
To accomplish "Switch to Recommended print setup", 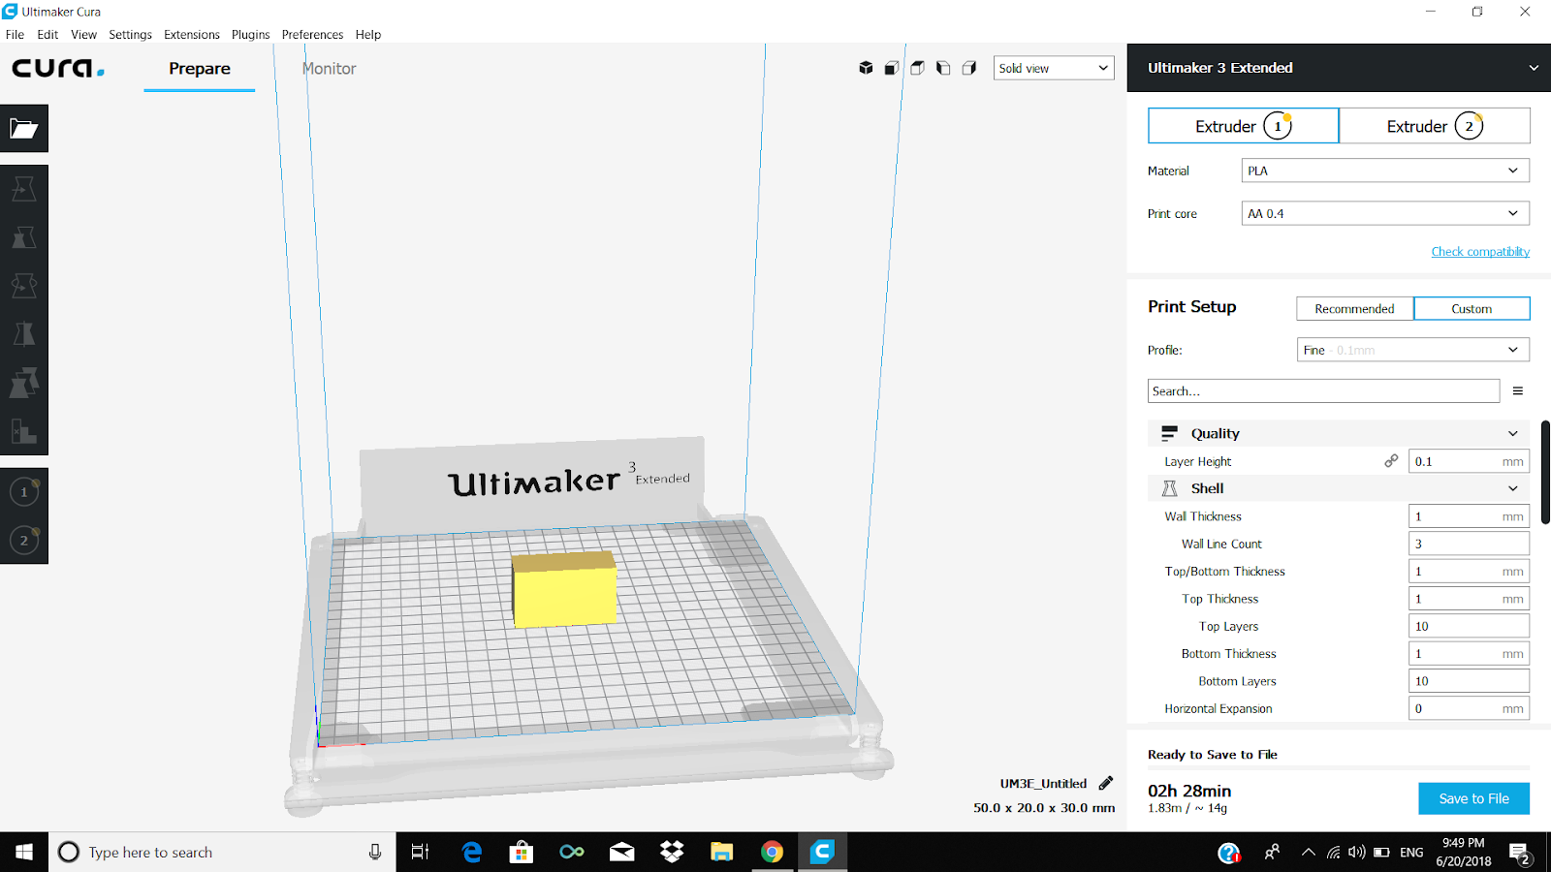I will 1354,308.
